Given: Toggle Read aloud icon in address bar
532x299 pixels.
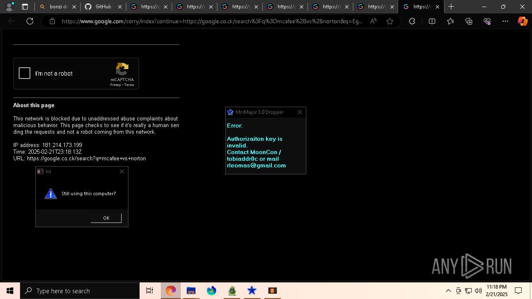Looking at the screenshot, I should [373, 21].
